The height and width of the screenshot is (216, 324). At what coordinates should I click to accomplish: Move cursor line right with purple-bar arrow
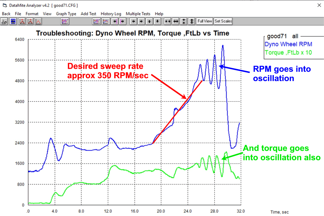point(123,21)
